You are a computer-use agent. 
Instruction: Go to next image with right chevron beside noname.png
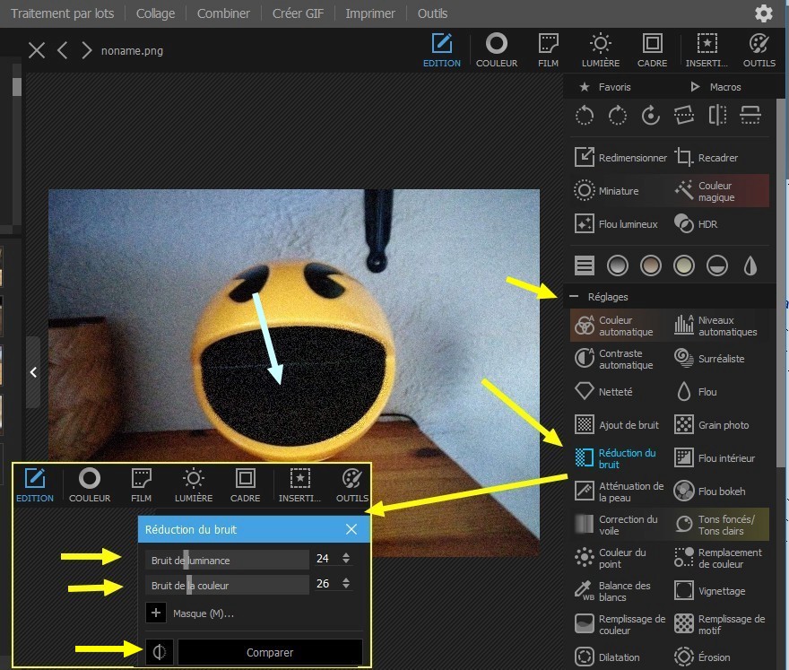[x=87, y=50]
